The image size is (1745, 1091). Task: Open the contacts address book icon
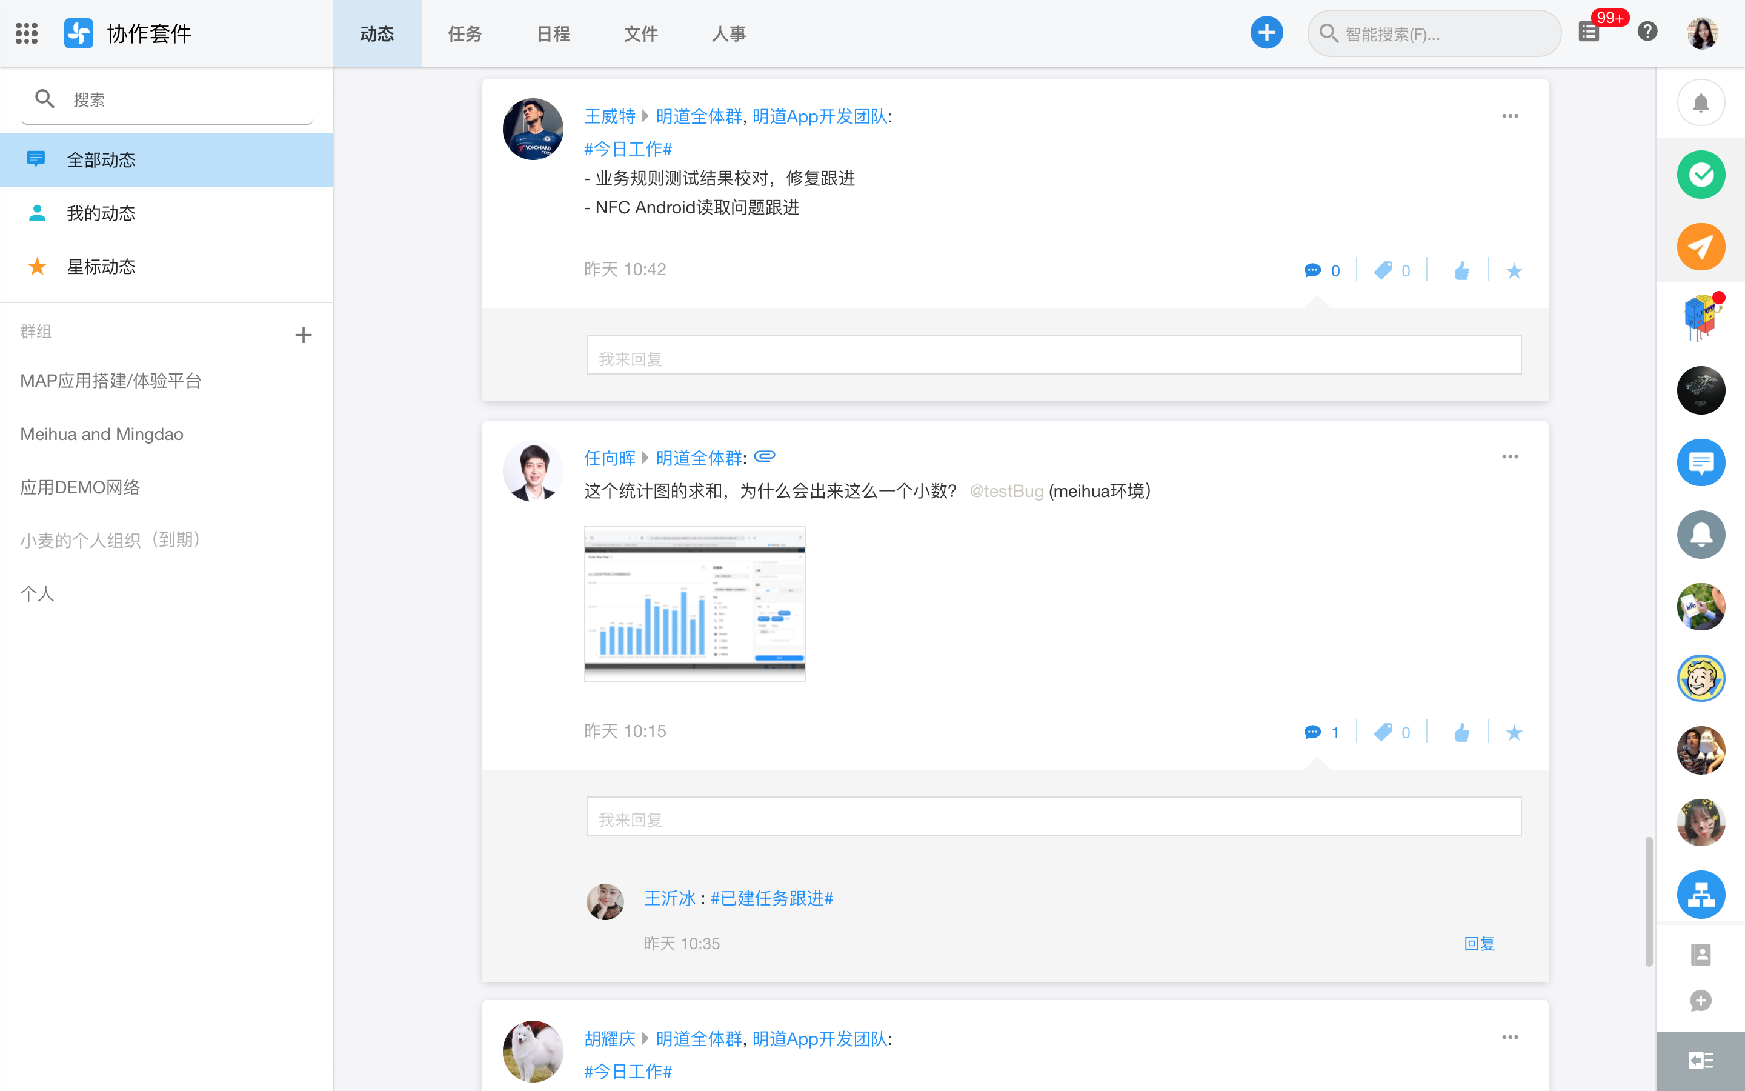pos(1701,955)
